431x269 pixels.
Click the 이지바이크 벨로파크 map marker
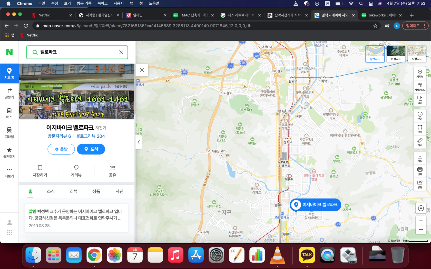316,205
